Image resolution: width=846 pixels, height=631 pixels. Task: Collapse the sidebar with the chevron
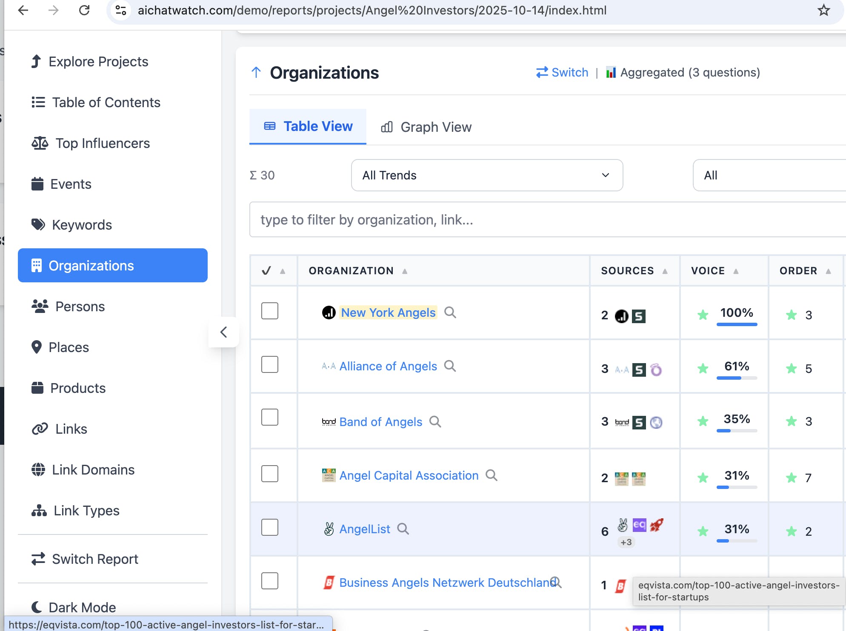coord(223,332)
